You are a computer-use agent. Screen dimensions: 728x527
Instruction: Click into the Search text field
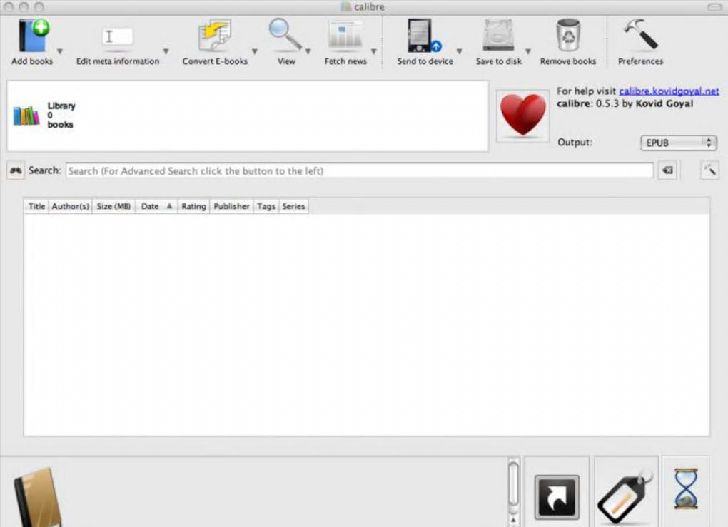click(359, 170)
